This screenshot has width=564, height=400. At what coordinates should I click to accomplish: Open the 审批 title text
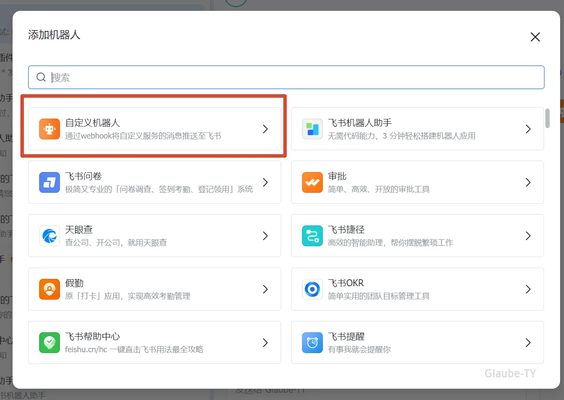tap(337, 176)
